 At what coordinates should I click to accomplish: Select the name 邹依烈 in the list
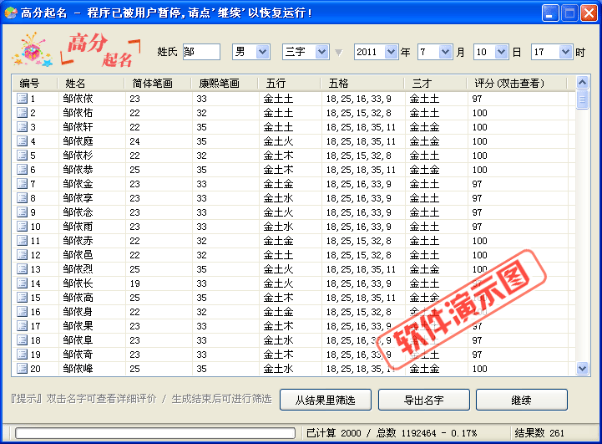coord(78,269)
